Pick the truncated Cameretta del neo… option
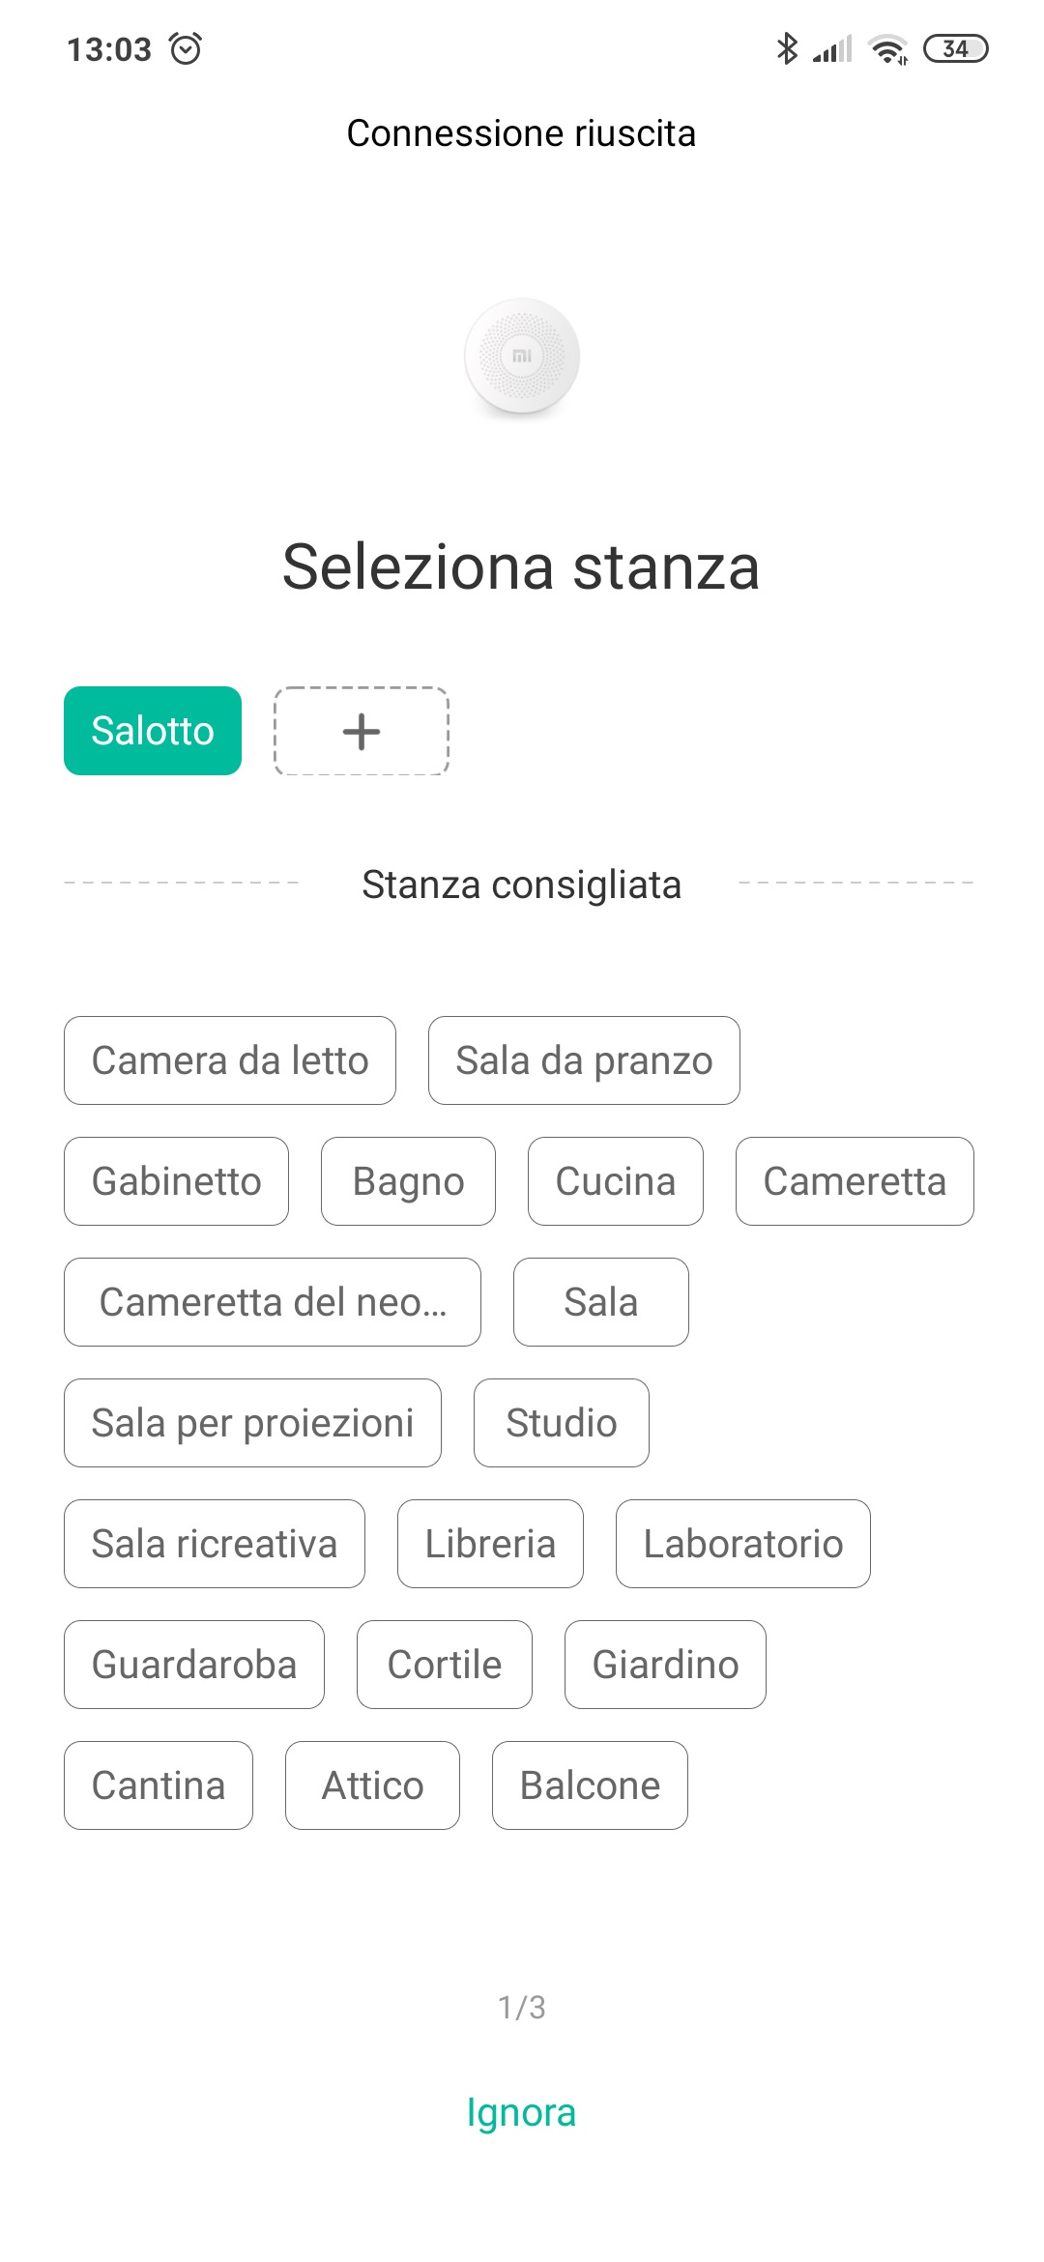Viewport: 1044px width, 2262px height. (x=273, y=1302)
